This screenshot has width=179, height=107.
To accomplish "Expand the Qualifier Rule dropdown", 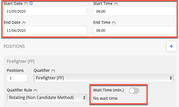I will pos(46,97).
